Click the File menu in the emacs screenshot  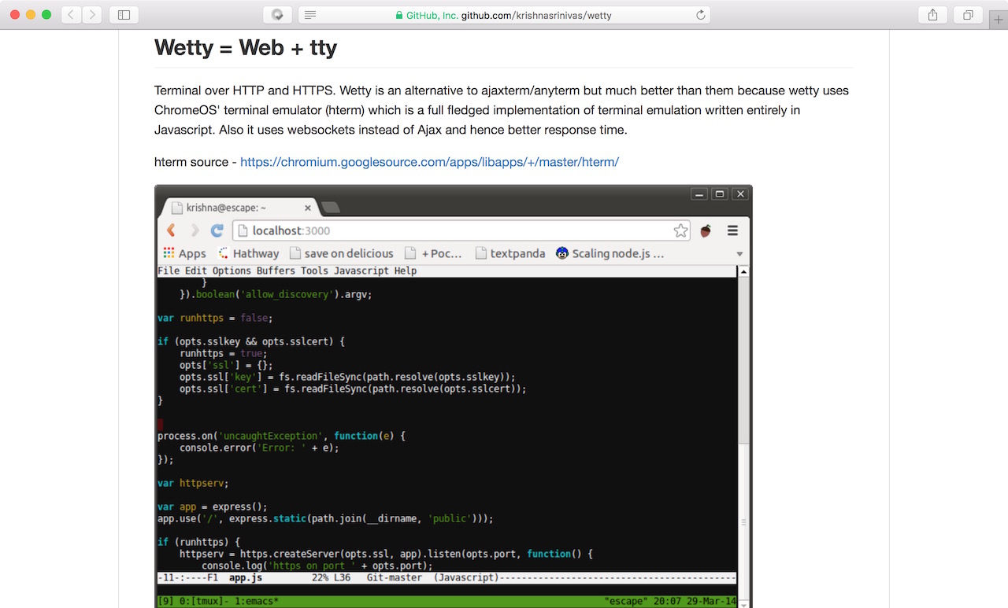169,271
